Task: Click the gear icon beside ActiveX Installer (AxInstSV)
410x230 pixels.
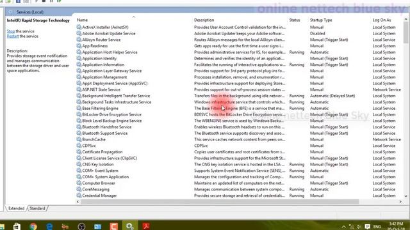Action: 79,27
